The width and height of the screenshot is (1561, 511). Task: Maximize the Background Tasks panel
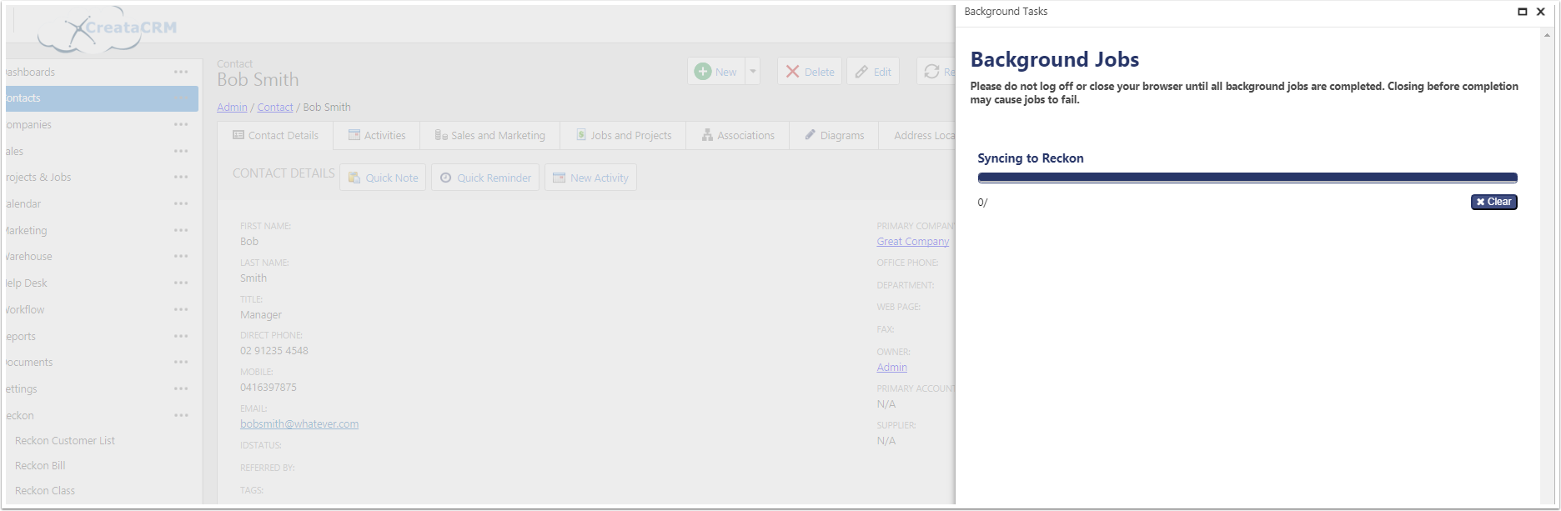[1523, 12]
